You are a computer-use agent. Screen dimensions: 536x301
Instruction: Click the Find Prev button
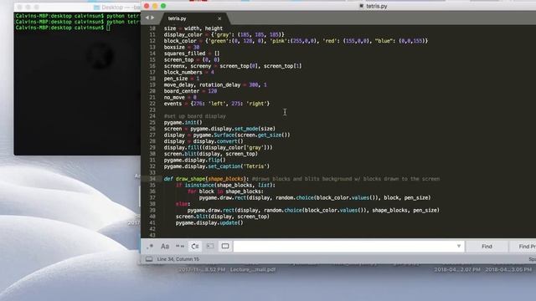click(x=523, y=247)
